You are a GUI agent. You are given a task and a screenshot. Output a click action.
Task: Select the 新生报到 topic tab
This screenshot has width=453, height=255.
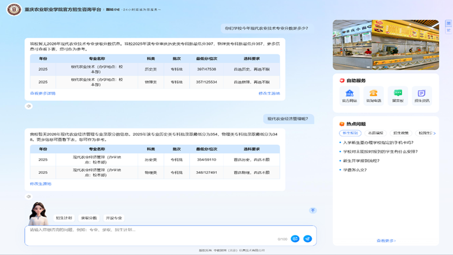350,133
